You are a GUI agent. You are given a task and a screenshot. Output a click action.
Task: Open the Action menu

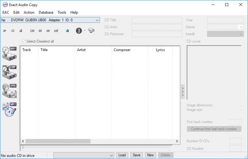[x=29, y=12]
